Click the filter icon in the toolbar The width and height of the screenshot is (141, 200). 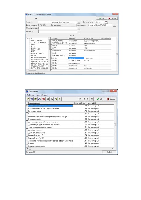point(56,99)
